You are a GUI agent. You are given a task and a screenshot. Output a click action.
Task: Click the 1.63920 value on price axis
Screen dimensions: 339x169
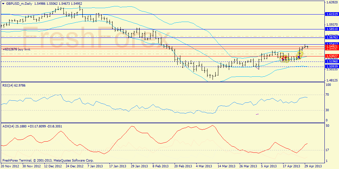point(331,2)
